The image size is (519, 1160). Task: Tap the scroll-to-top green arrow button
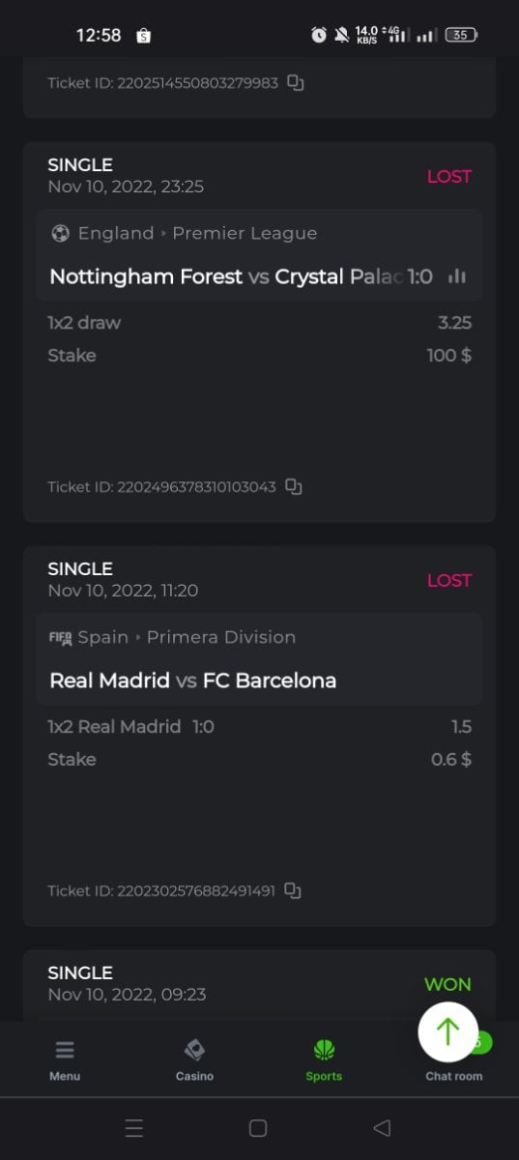(447, 1031)
